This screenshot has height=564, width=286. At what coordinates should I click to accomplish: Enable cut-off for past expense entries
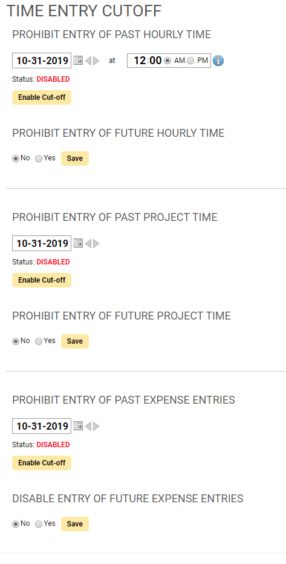(x=42, y=463)
